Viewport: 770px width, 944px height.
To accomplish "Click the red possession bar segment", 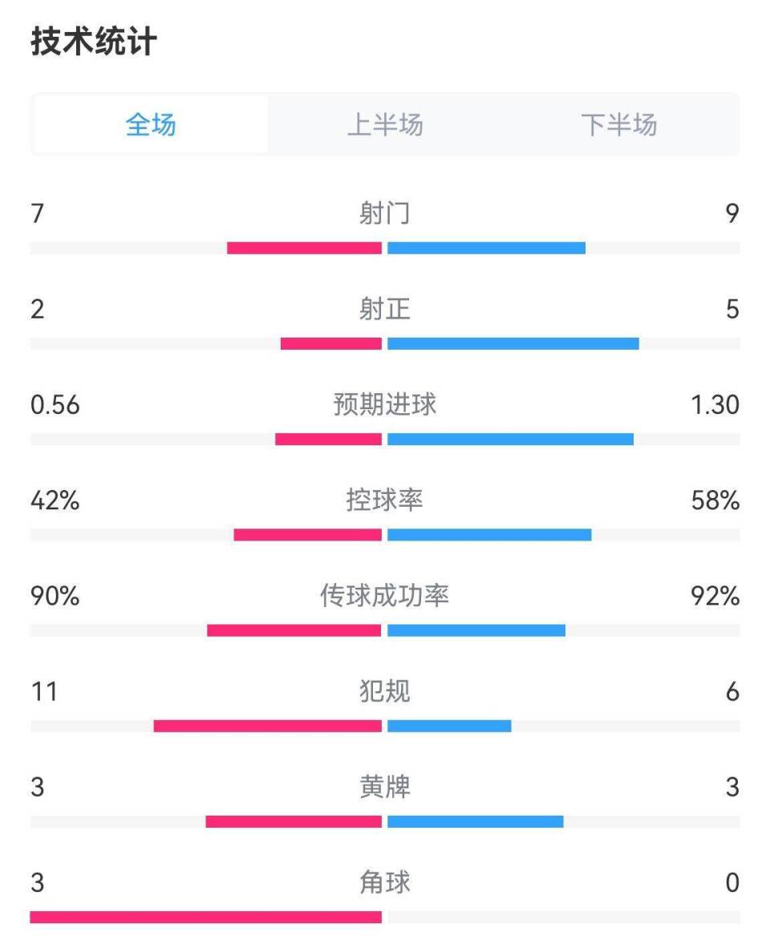I will 309,532.
